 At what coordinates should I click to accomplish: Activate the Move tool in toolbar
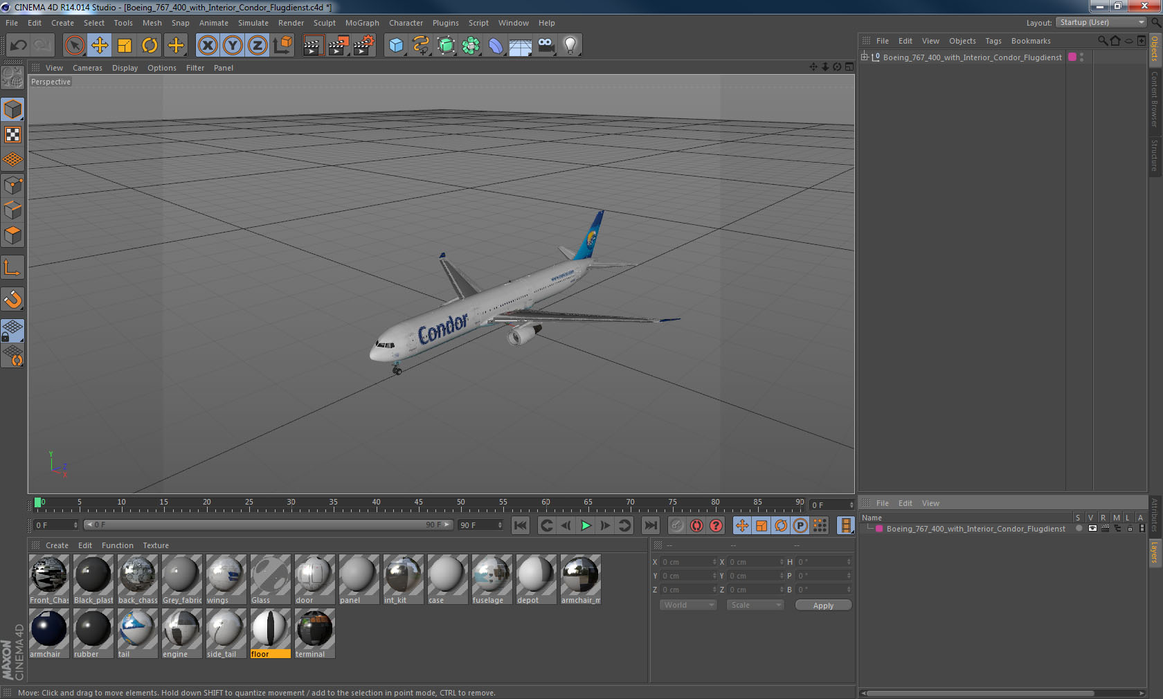(100, 46)
